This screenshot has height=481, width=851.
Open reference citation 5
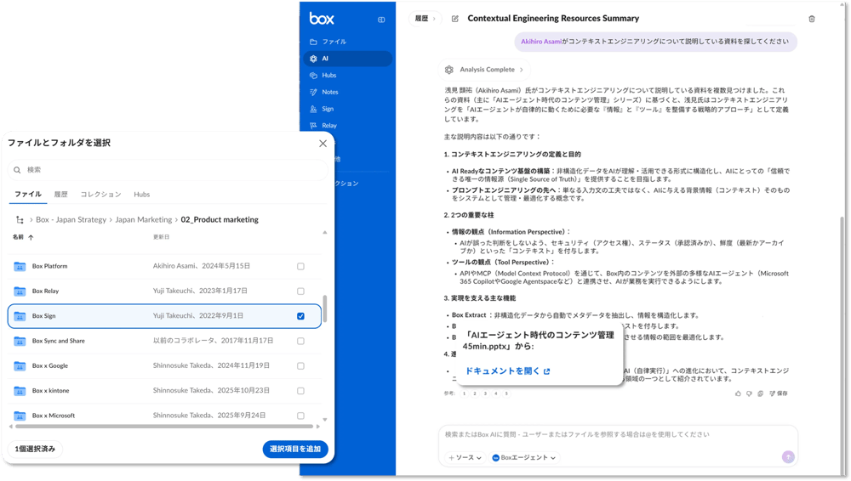tap(506, 393)
